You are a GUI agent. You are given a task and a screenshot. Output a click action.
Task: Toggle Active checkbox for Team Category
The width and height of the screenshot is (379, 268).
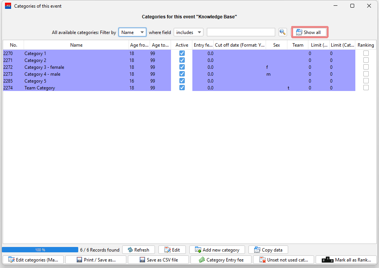[182, 88]
